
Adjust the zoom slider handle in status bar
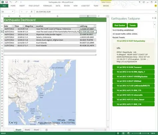[140, 133]
